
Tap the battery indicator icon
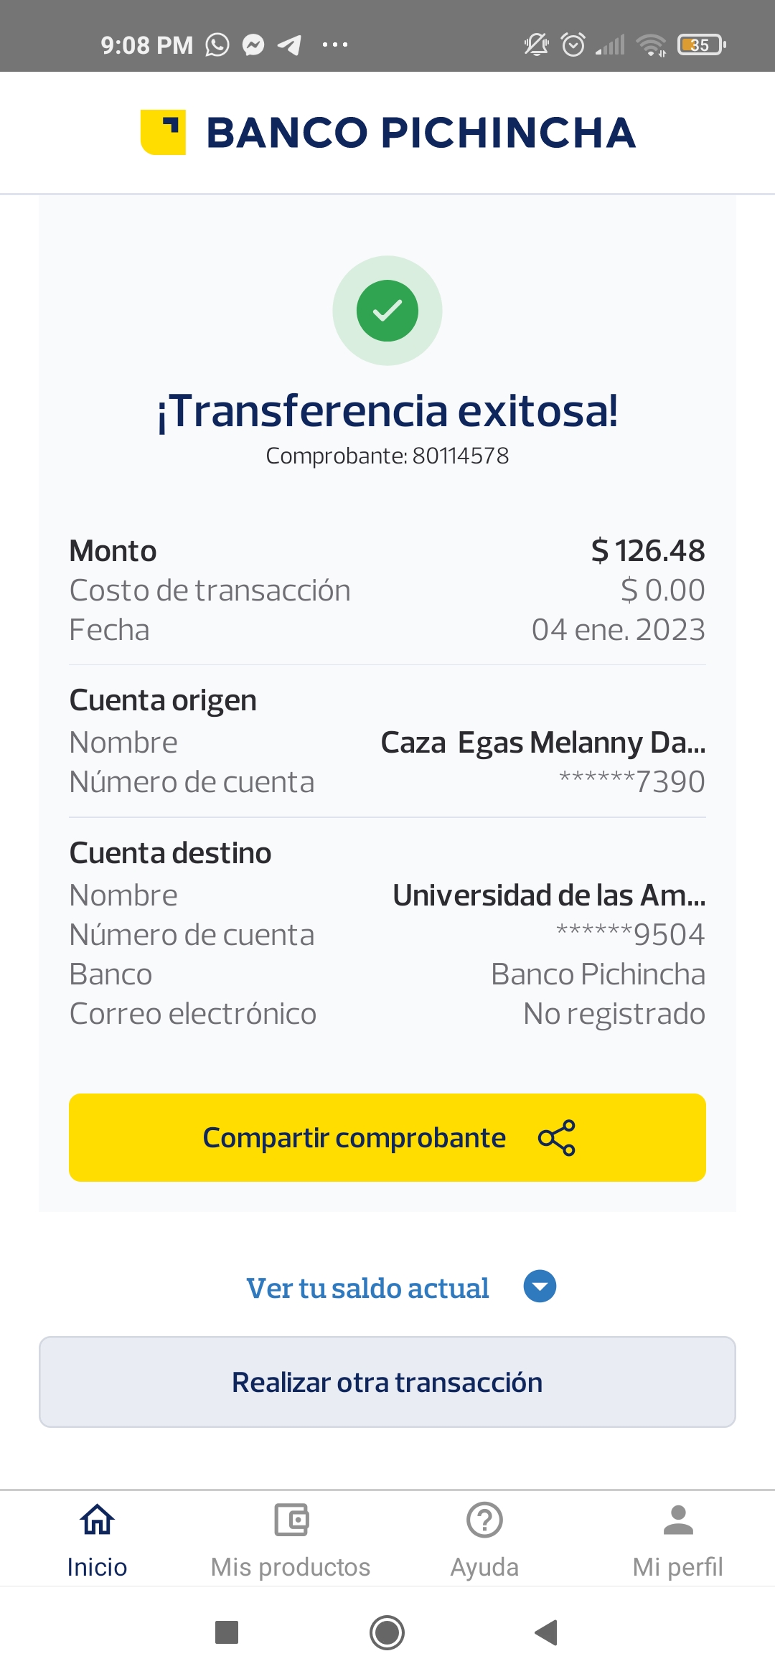coord(701,45)
